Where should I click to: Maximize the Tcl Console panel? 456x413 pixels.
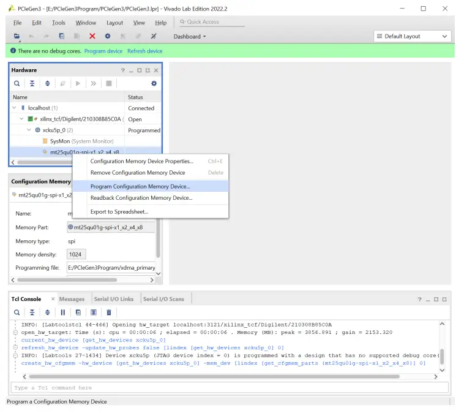click(x=436, y=300)
